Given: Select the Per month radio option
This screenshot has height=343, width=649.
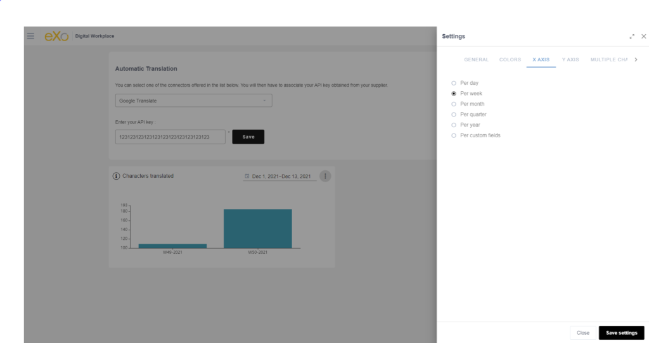Looking at the screenshot, I should click(454, 104).
